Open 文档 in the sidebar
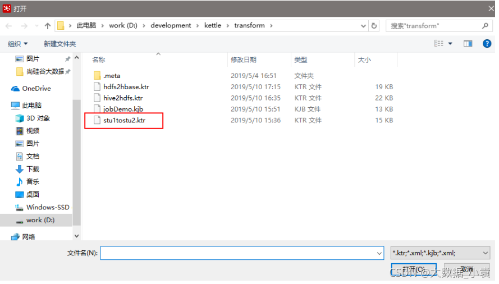Screen dimensions: 499x284 33,157
